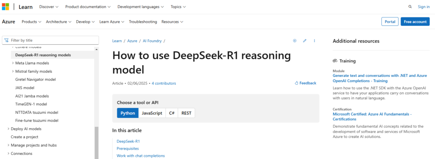The width and height of the screenshot is (435, 159).
Task: Switch to the REST API option
Action: (186, 113)
